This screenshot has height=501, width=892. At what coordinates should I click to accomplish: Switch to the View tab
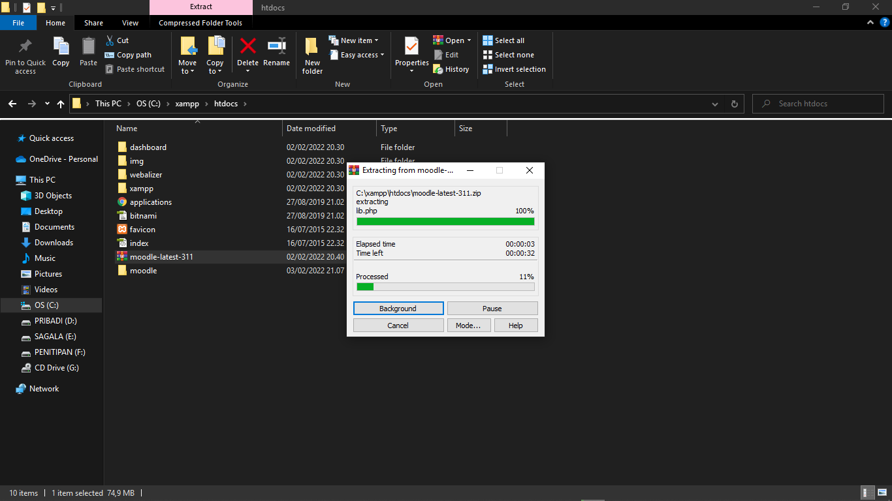pos(131,23)
